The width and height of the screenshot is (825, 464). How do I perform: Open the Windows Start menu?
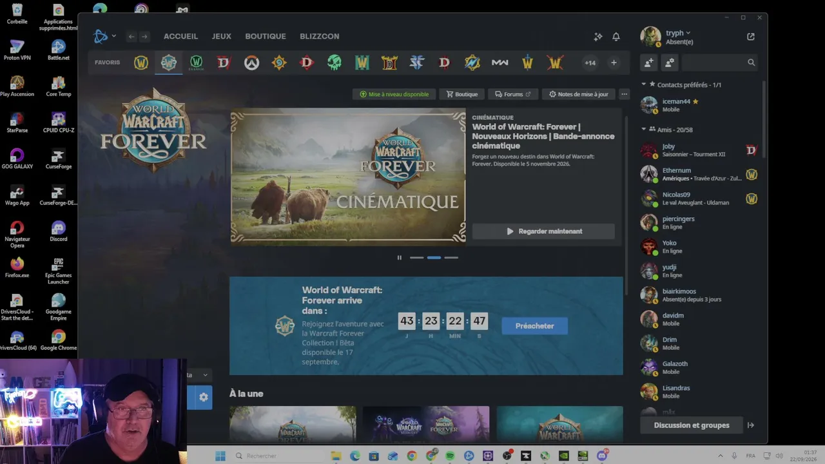click(x=220, y=456)
